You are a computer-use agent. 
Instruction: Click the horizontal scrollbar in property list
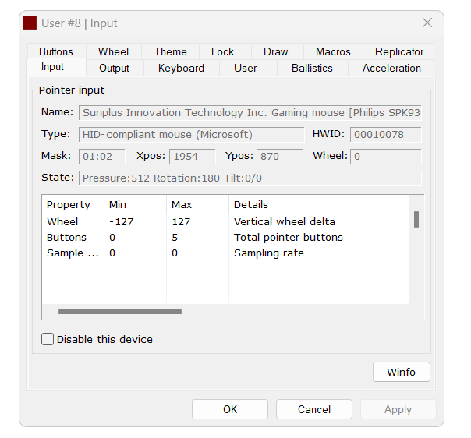120,312
